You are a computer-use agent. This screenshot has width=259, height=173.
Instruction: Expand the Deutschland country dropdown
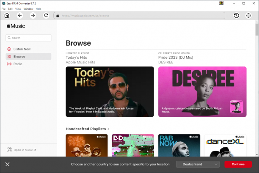pyautogui.click(x=198, y=164)
